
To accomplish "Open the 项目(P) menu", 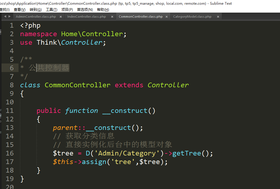I will [x=67, y=10].
